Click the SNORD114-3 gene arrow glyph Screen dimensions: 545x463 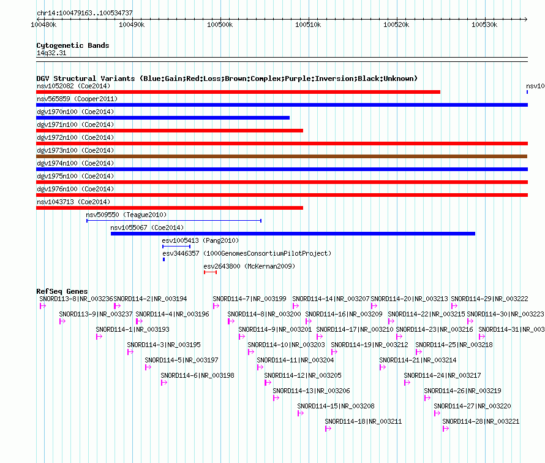130,352
